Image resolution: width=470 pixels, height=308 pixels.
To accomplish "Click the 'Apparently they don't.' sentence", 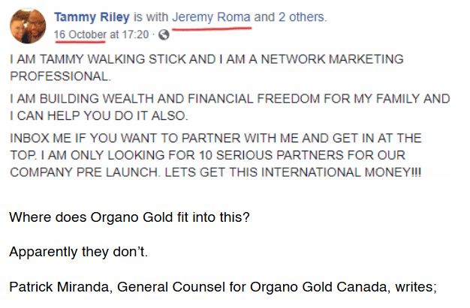I will [x=79, y=252].
